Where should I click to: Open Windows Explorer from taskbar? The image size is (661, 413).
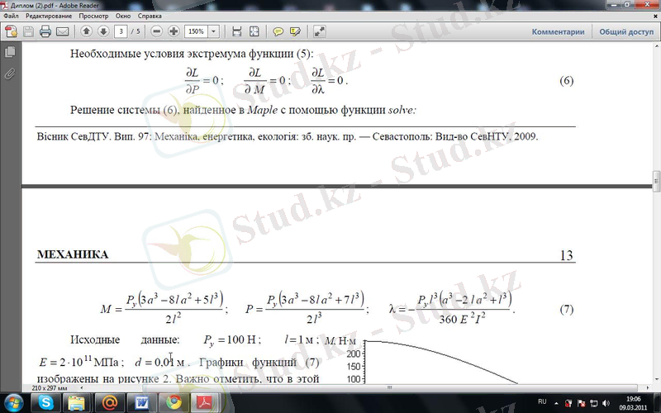(x=77, y=403)
